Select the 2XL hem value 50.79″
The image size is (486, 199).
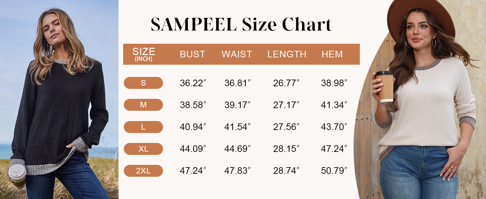pyautogui.click(x=334, y=171)
